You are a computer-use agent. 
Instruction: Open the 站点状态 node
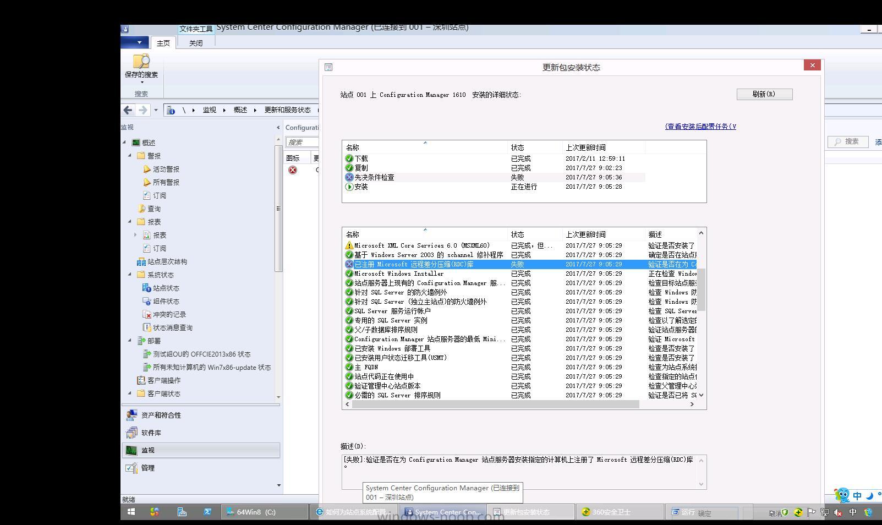(166, 288)
